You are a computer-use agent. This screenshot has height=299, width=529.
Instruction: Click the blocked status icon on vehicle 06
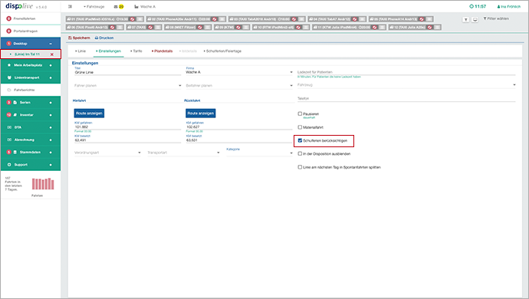click(x=113, y=28)
